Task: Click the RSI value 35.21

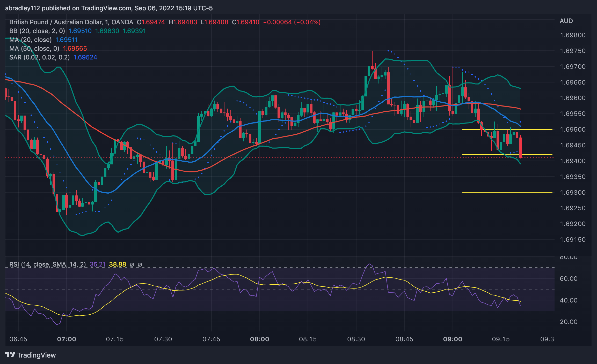Action: click(98, 264)
